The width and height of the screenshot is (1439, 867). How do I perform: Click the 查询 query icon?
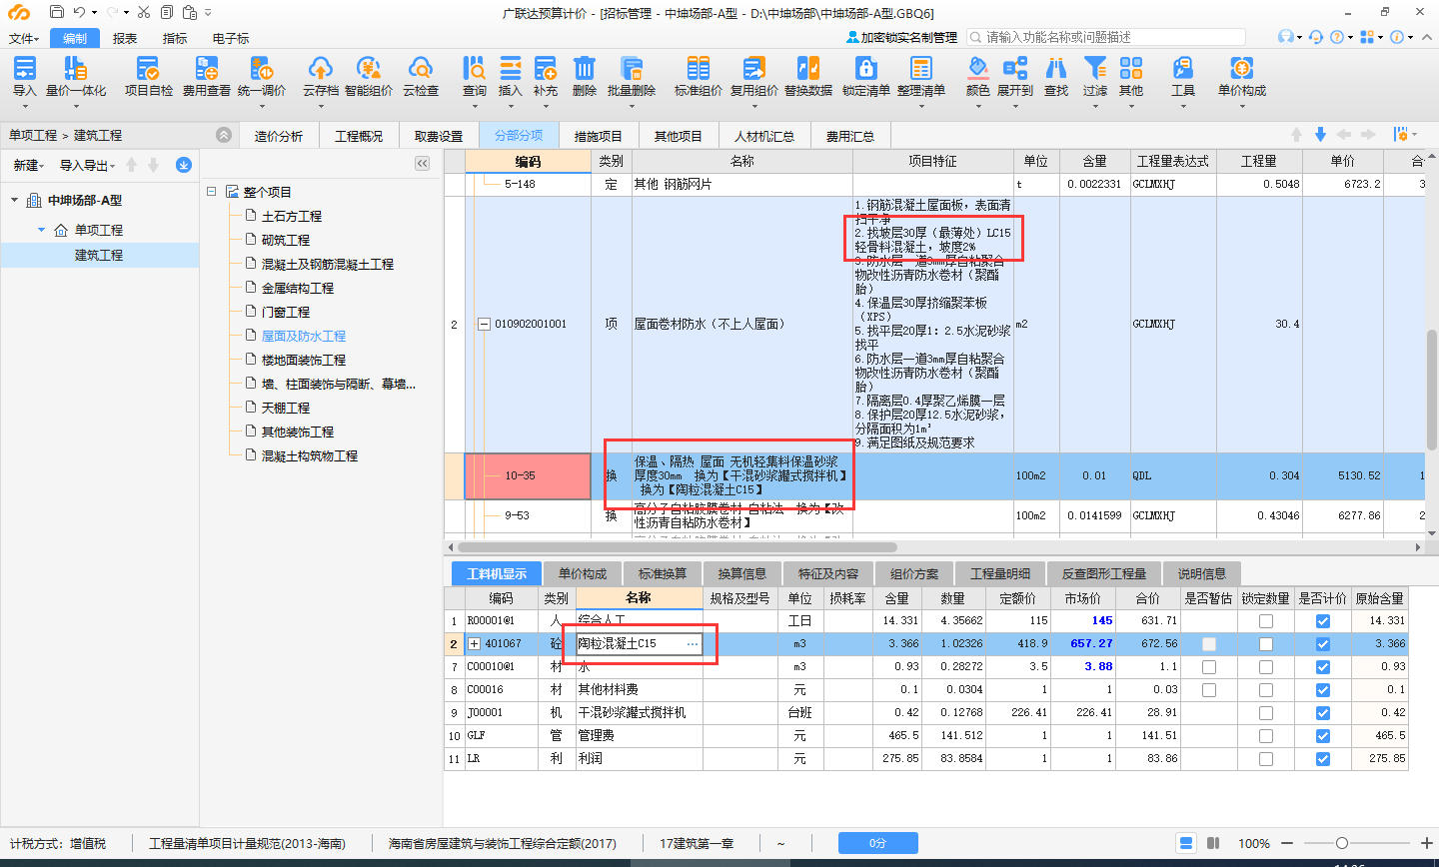474,68
